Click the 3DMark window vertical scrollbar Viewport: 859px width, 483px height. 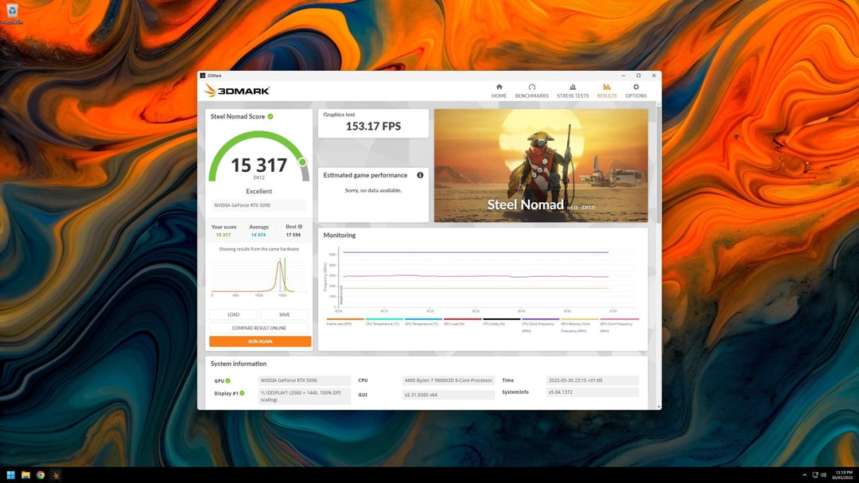click(659, 165)
